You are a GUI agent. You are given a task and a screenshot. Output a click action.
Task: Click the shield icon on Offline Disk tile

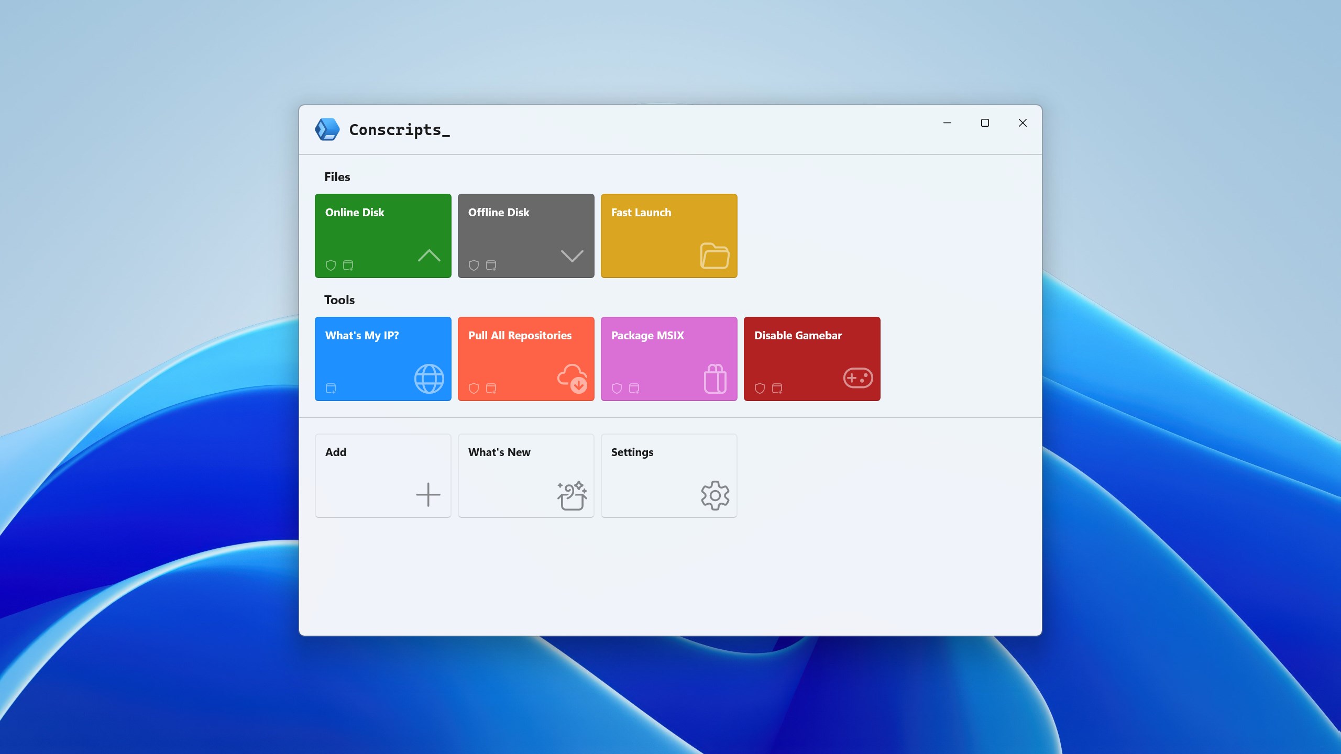click(474, 265)
